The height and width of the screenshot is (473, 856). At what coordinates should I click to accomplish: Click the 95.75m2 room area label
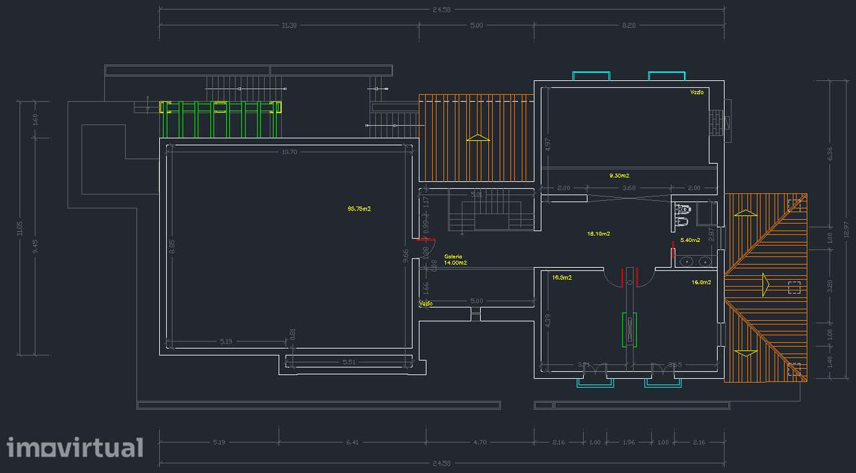tap(358, 208)
